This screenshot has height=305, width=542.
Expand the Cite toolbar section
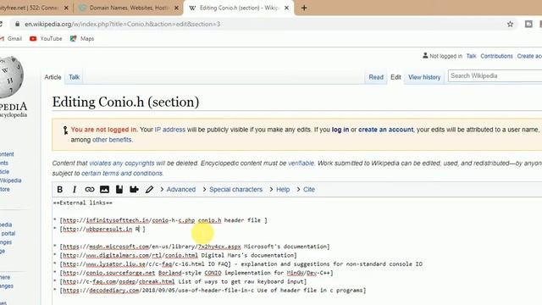pyautogui.click(x=306, y=190)
